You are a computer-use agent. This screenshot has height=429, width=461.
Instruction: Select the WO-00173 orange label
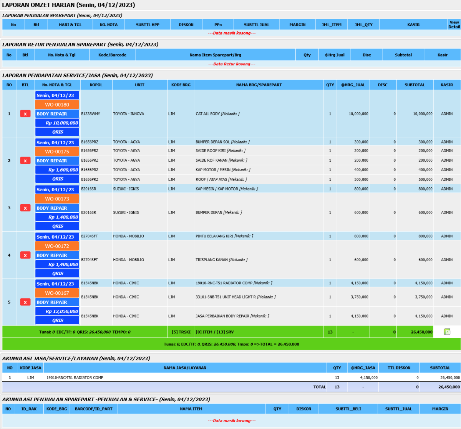(57, 199)
